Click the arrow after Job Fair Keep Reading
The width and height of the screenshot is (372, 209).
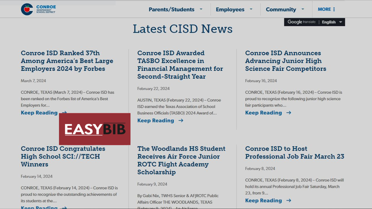(x=289, y=201)
